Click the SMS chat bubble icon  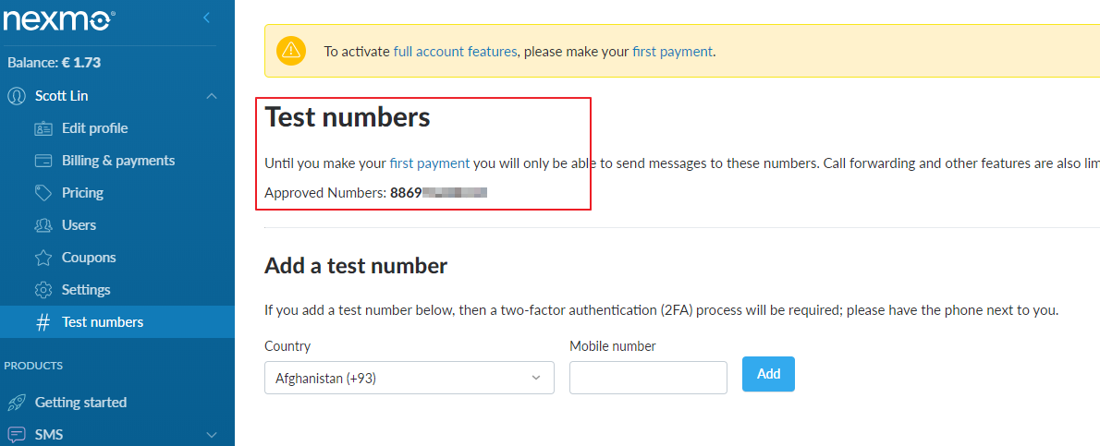[17, 434]
